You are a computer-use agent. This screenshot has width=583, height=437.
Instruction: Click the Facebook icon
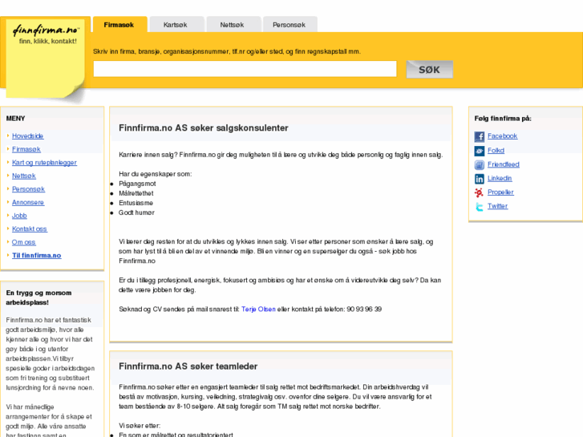[480, 136]
